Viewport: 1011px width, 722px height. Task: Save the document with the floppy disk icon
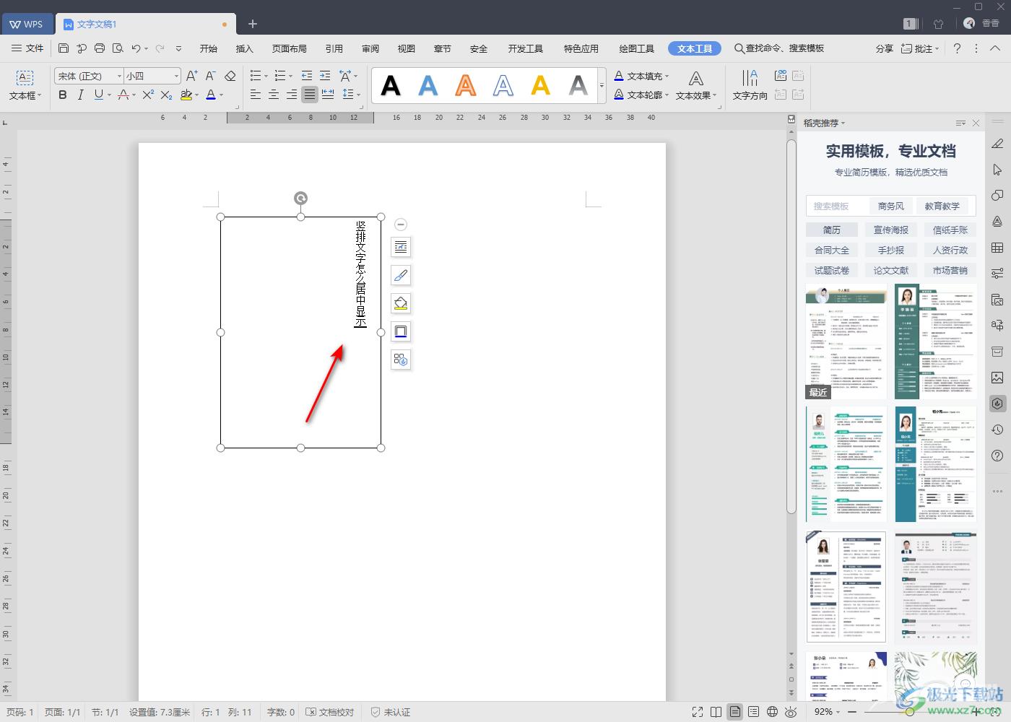coord(64,48)
